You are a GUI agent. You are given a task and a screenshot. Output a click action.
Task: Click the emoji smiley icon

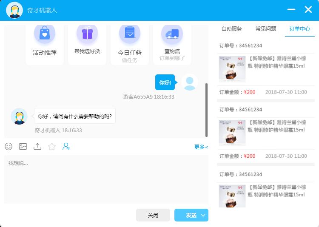pyautogui.click(x=9, y=146)
